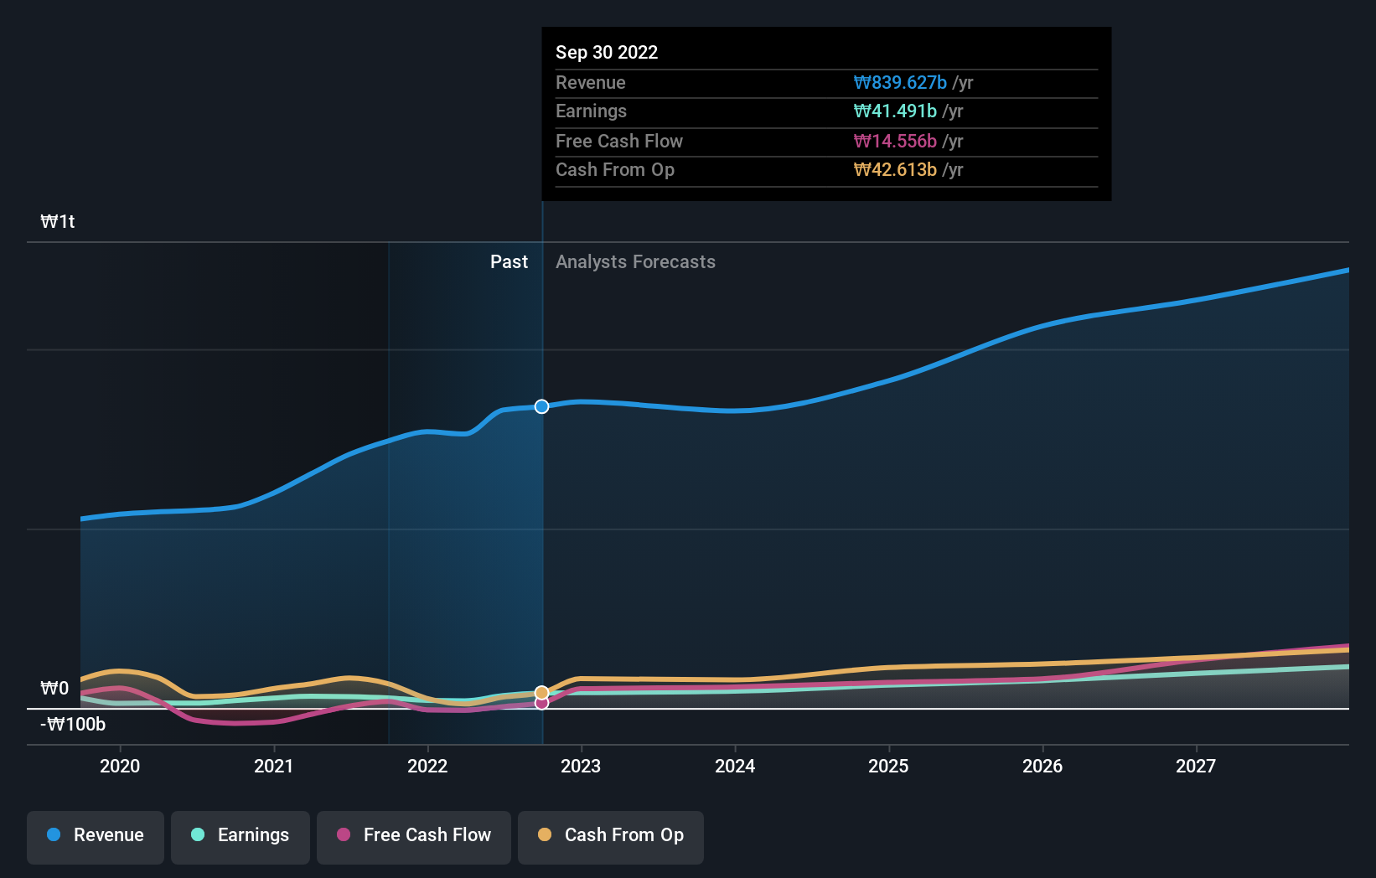Viewport: 1376px width, 878px height.
Task: Click the ₩839.627b Revenue value in tooltip
Action: point(900,82)
